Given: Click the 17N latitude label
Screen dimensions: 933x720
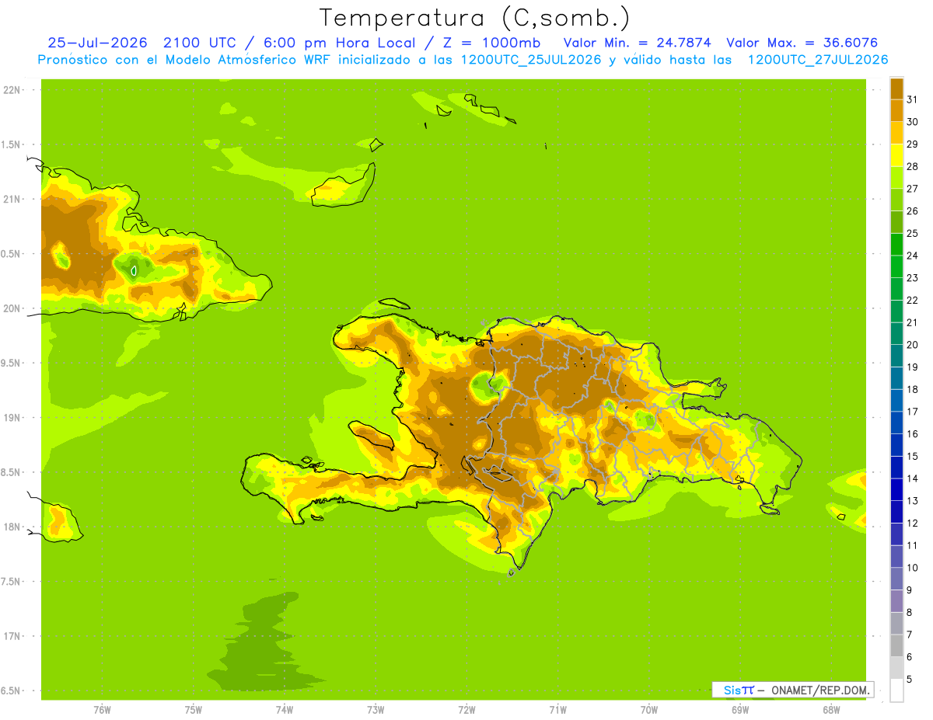Looking at the screenshot, I should [12, 636].
